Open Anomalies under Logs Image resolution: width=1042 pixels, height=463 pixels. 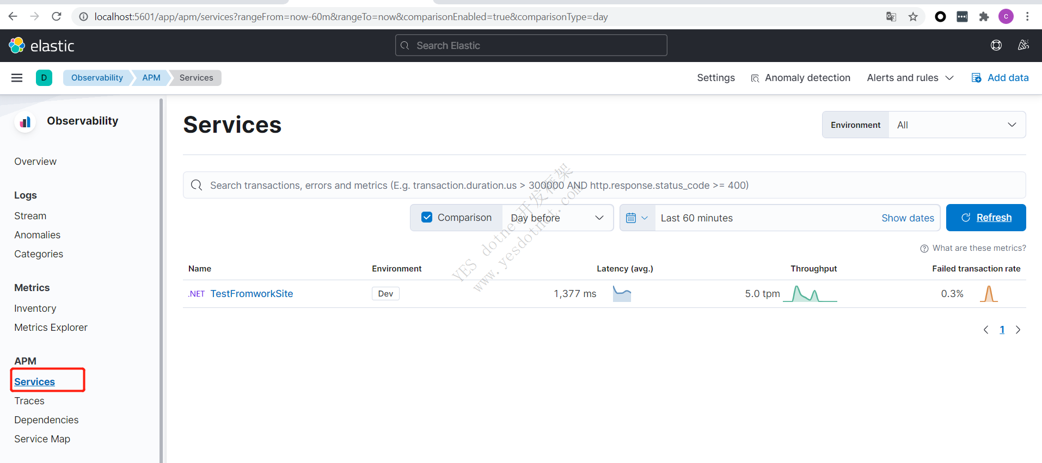(x=38, y=235)
